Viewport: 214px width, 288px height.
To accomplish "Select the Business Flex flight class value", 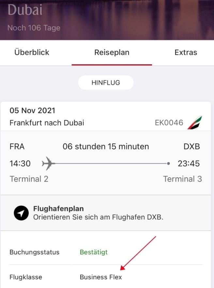I will [x=101, y=277].
